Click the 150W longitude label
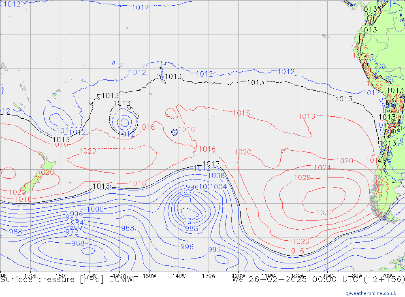Screen dimensions: 405x297 (149, 276)
